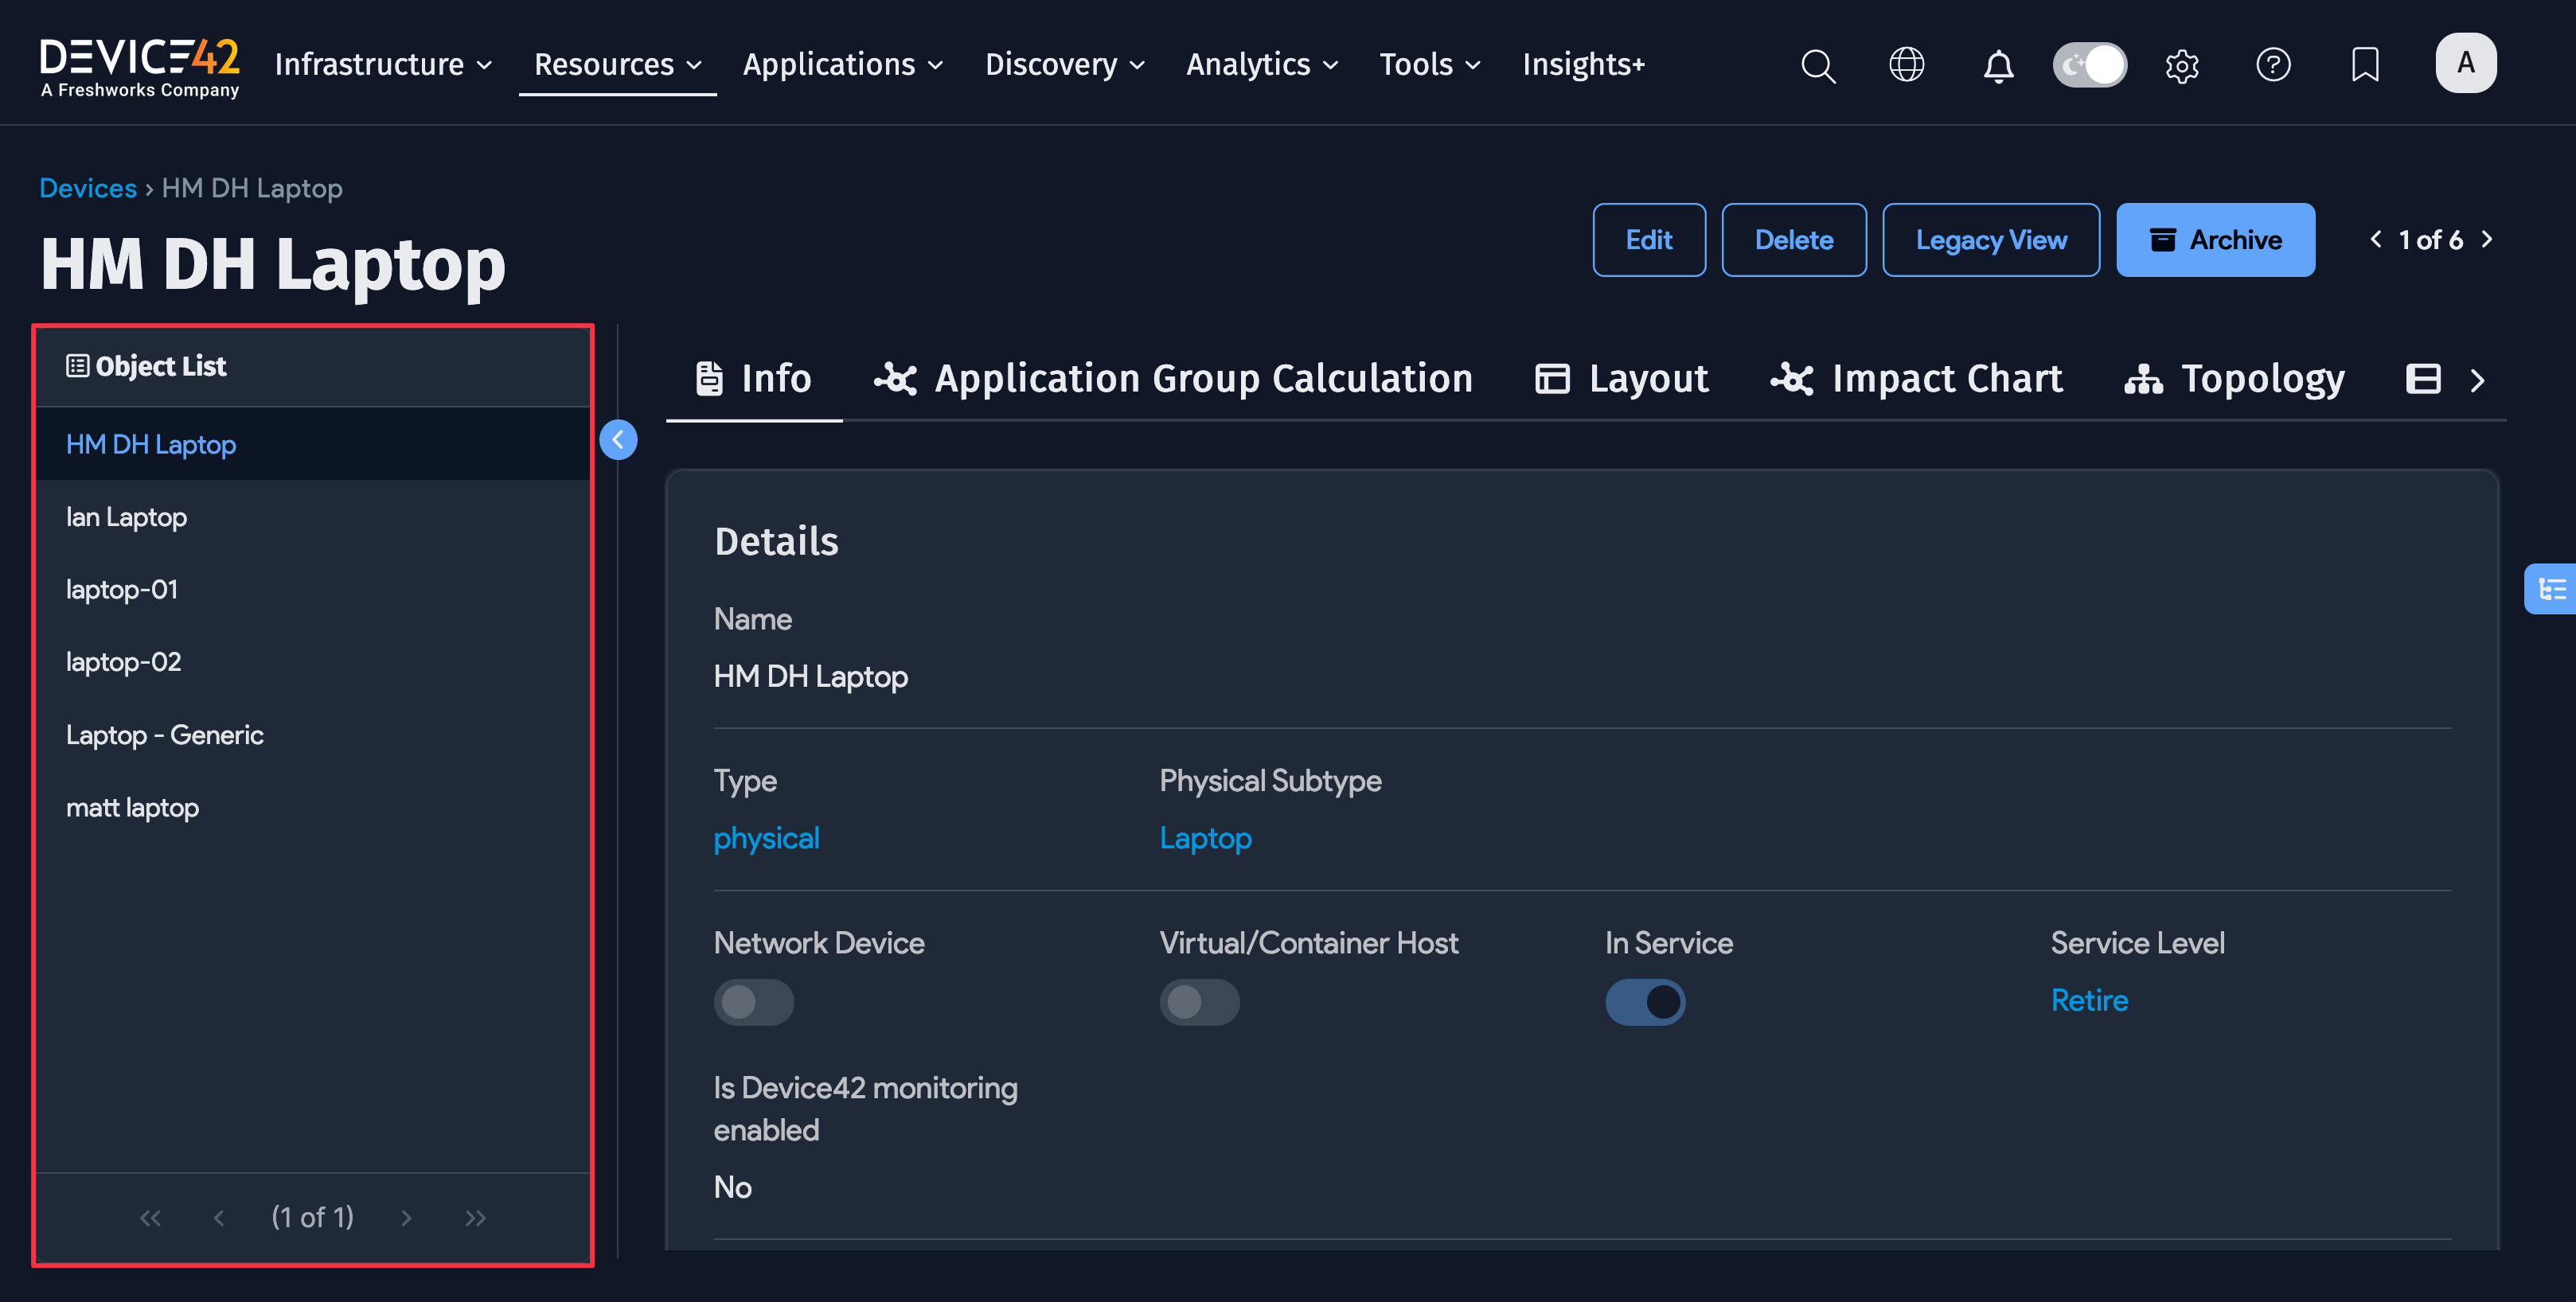Disable the In Service toggle
2576x1302 pixels.
point(1645,1001)
